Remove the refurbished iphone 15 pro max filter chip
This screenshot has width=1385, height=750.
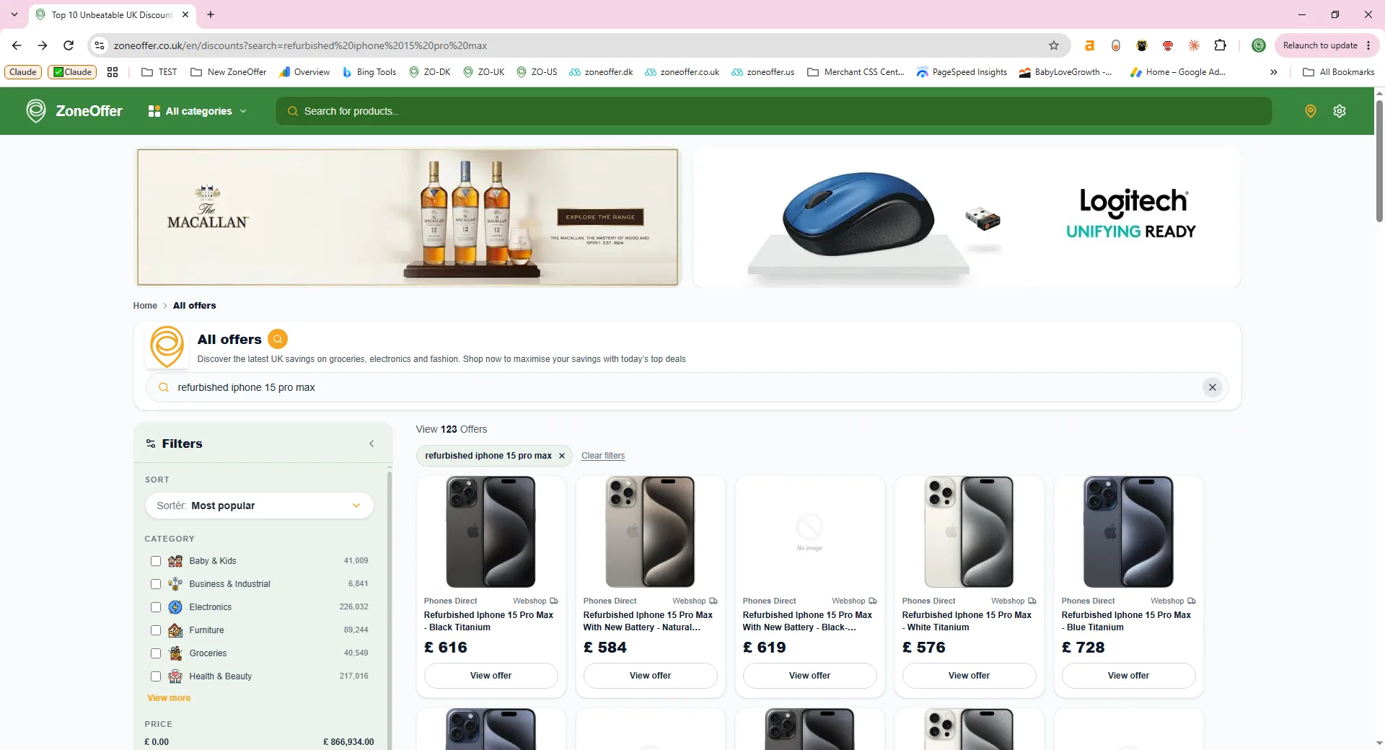[x=562, y=456]
